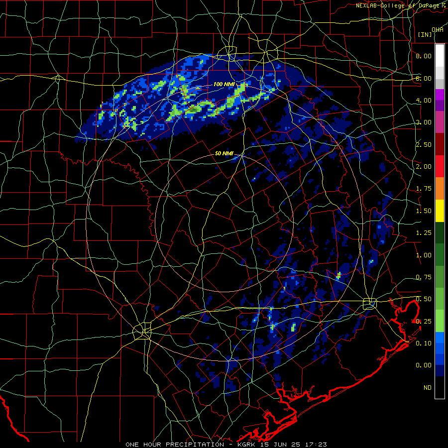Click the bright red 2.00 legend swatch
The image size is (448, 448).
click(440, 166)
